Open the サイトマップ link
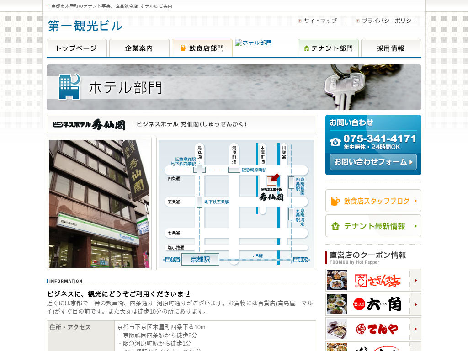 point(320,21)
